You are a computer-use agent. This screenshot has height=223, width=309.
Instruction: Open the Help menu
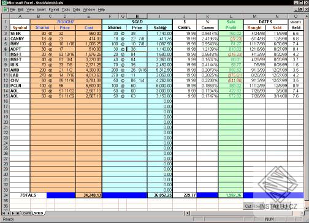pos(101,10)
